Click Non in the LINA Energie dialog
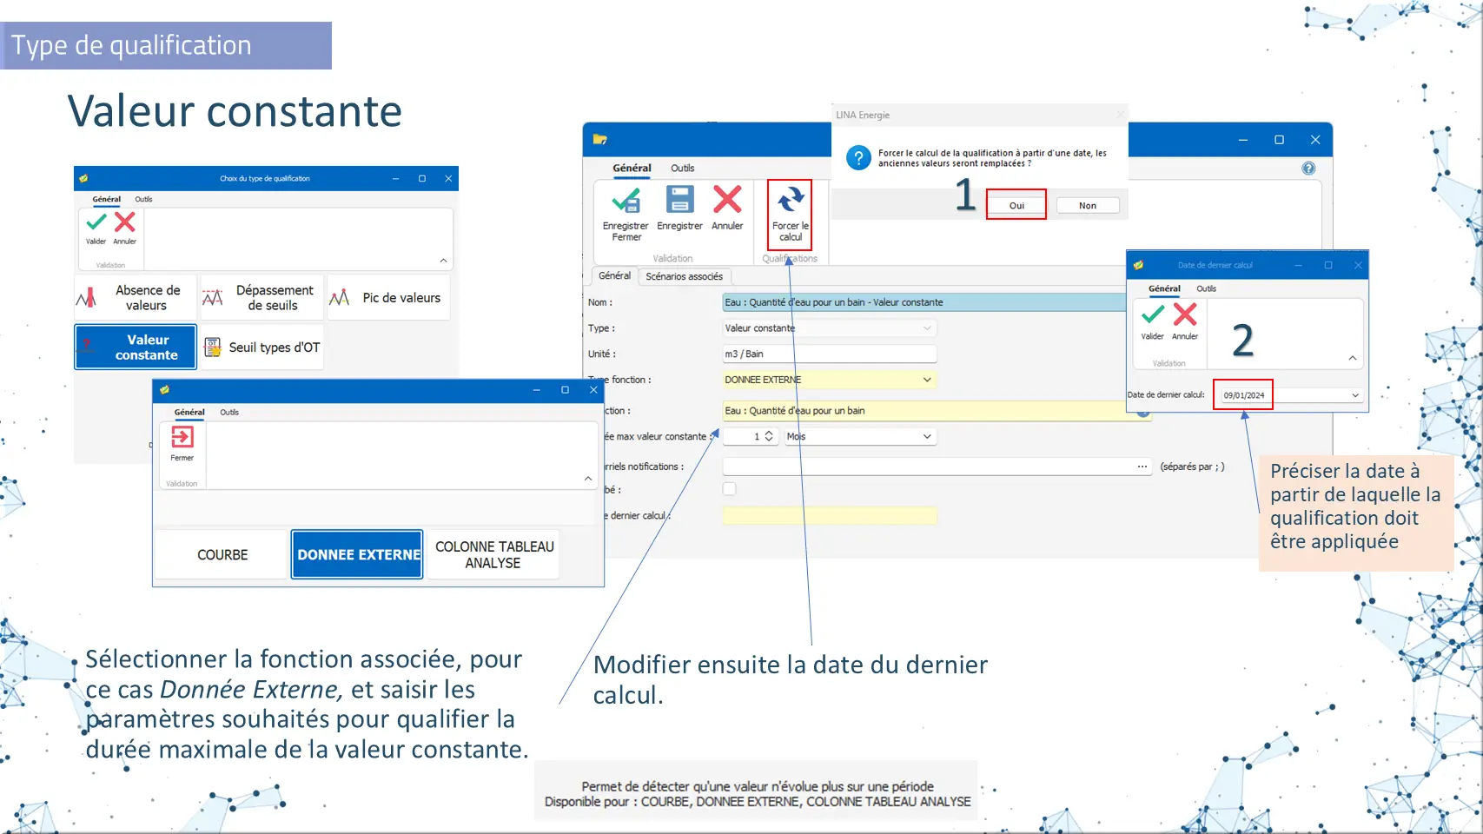1483x834 pixels. [1087, 206]
